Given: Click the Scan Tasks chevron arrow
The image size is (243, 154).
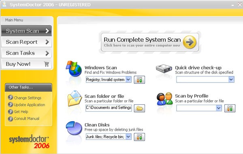Looking at the screenshot, I should coord(47,53).
